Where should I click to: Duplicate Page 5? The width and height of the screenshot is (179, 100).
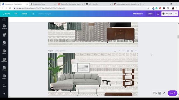(x=128, y=51)
